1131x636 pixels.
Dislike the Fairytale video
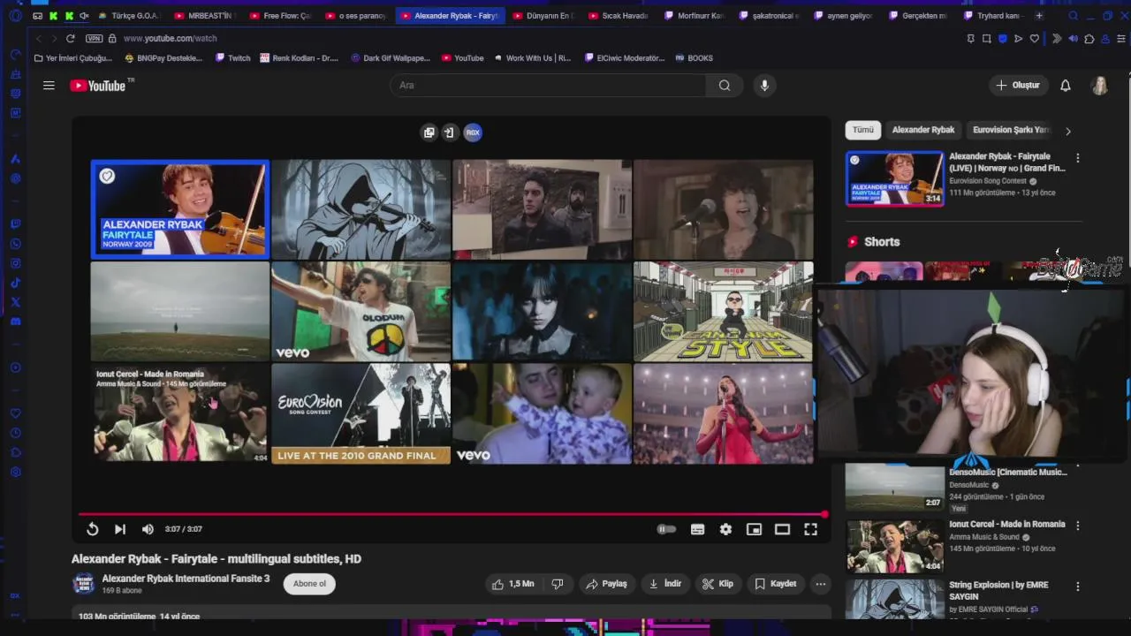pos(558,584)
